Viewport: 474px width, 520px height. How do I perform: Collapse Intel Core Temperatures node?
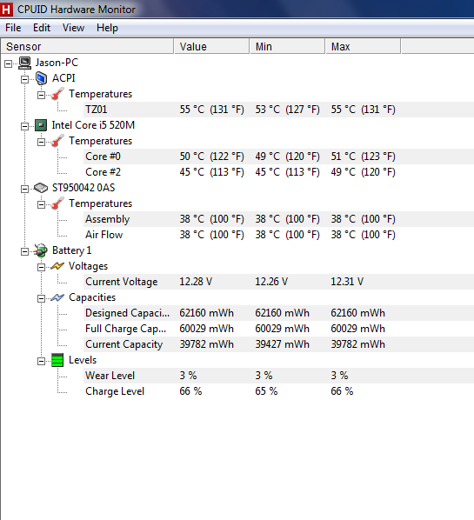[42, 143]
